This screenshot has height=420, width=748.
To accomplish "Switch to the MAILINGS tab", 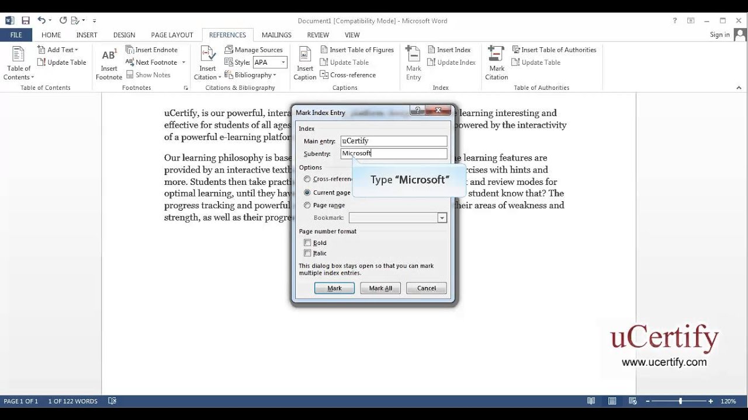I will point(276,35).
